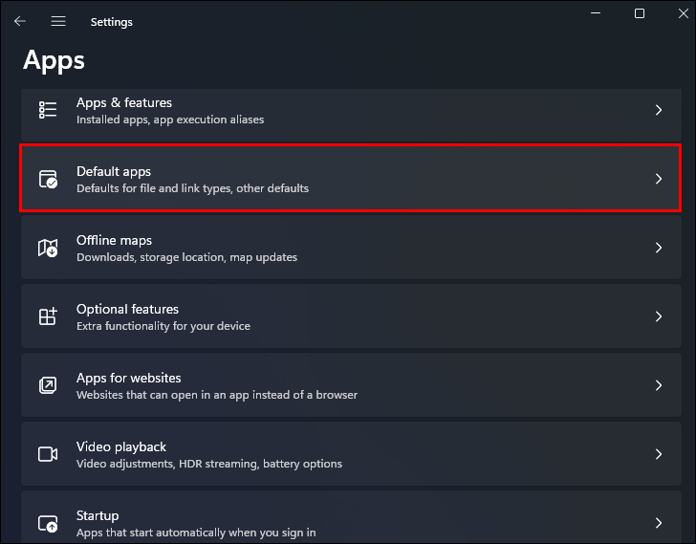Click the Video playback camera icon
The height and width of the screenshot is (544, 696).
pyautogui.click(x=48, y=454)
